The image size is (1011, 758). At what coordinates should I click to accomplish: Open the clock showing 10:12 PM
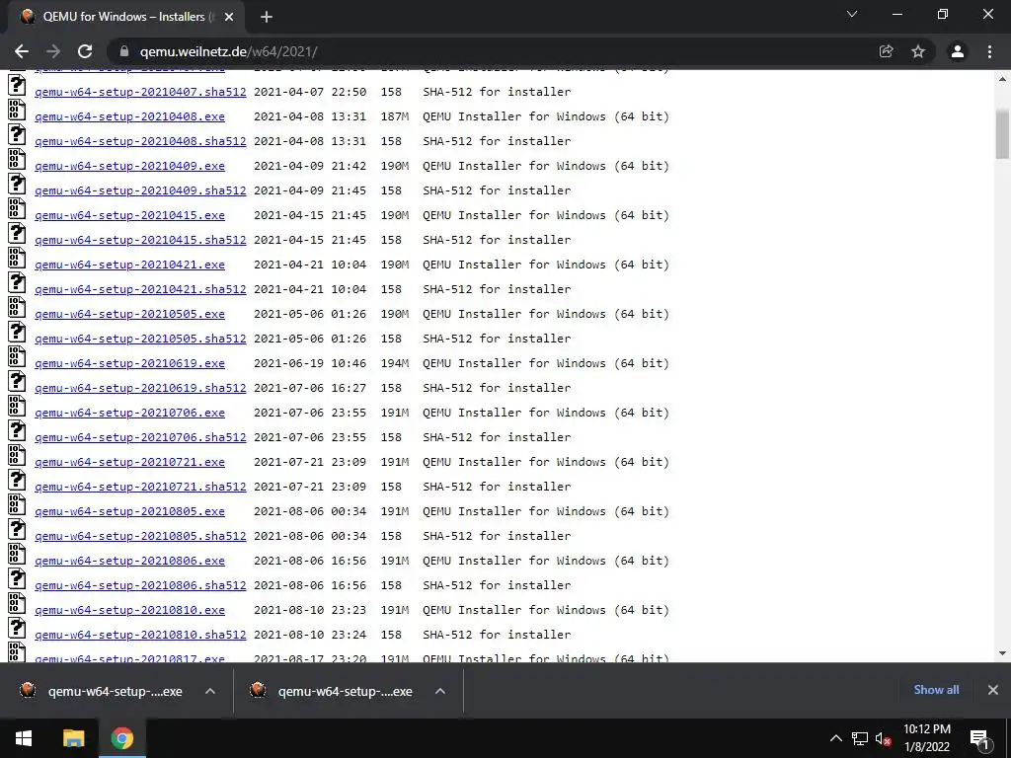(x=926, y=738)
